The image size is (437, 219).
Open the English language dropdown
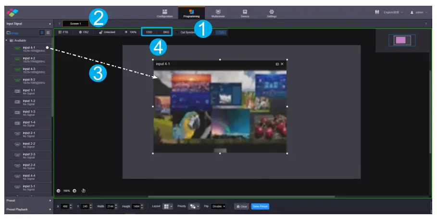coord(393,12)
